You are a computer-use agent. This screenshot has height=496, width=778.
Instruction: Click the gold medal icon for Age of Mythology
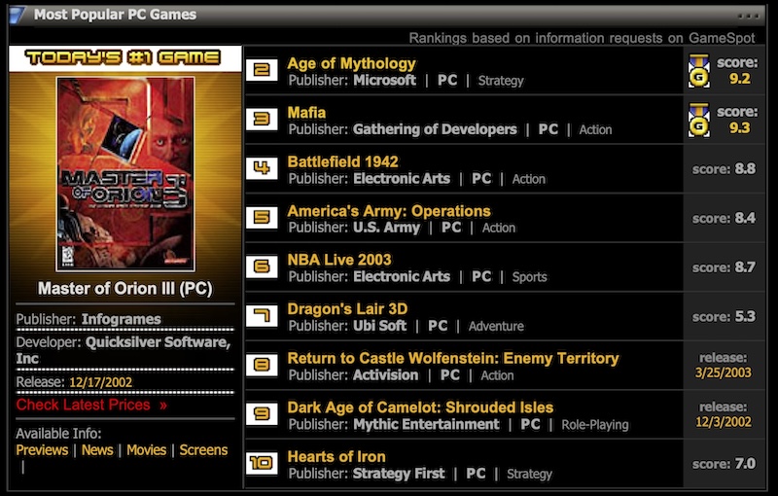coord(698,70)
